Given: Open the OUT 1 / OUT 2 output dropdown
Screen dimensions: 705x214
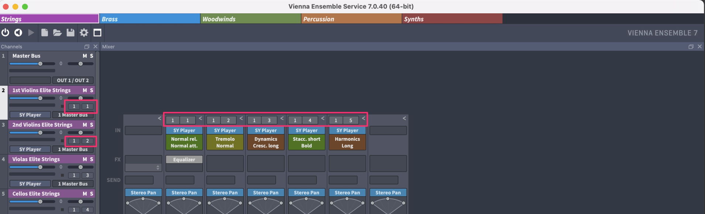Looking at the screenshot, I should [73, 80].
